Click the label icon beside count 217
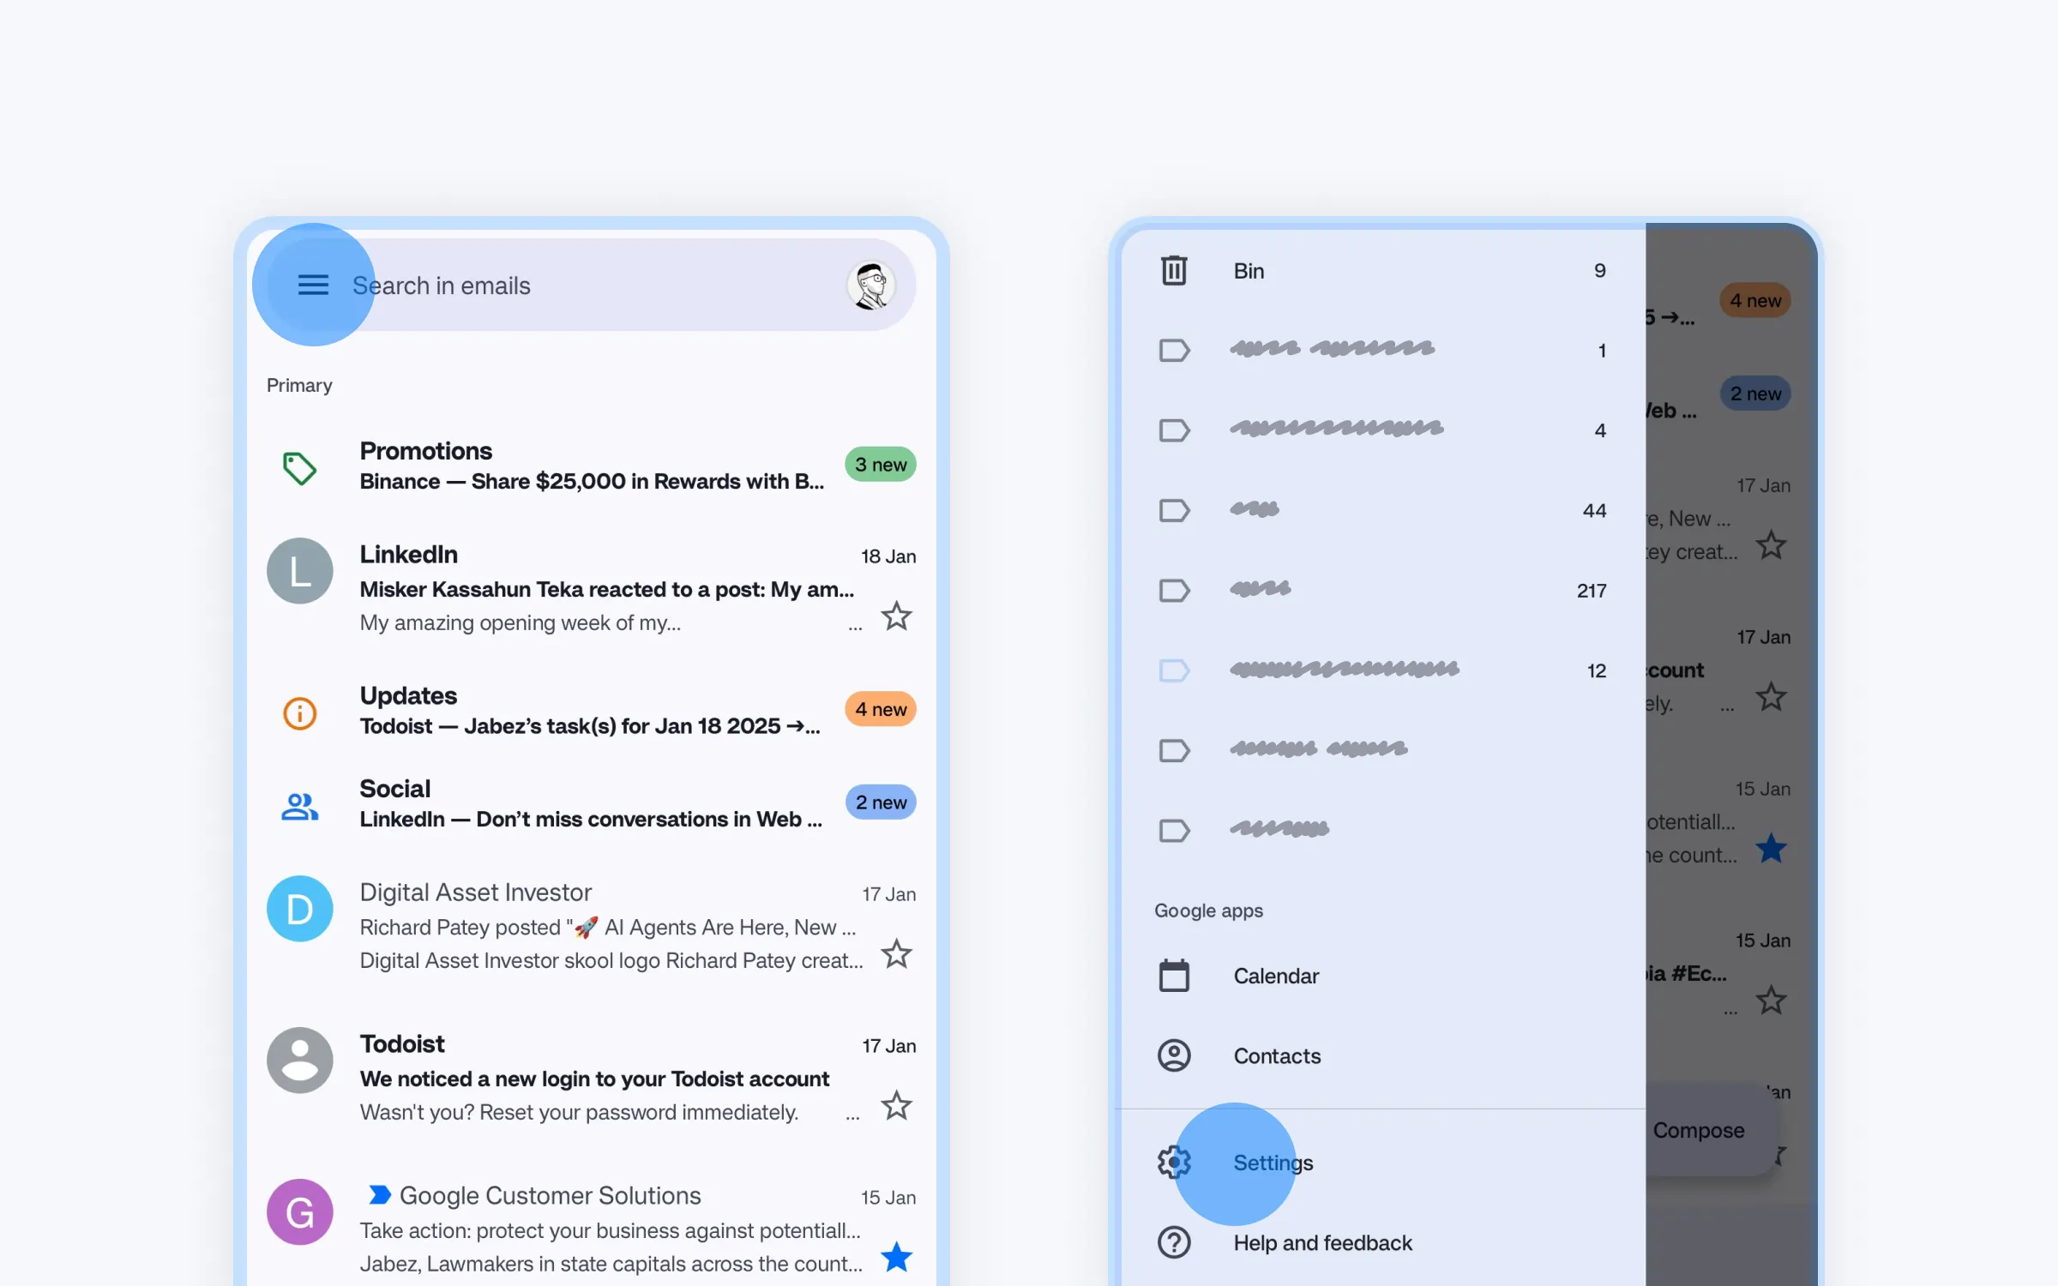2058x1286 pixels. click(1174, 591)
